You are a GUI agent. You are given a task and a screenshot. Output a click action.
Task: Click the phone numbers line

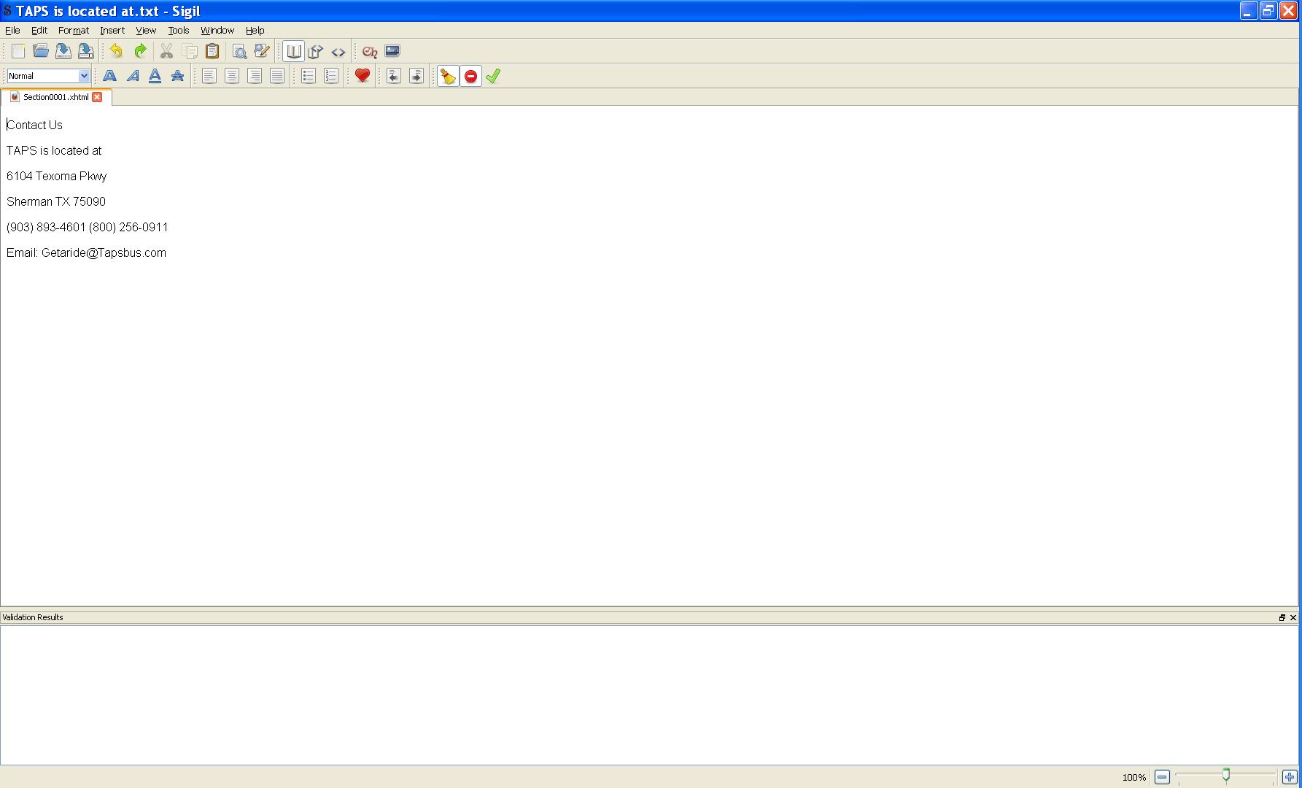pyautogui.click(x=88, y=227)
